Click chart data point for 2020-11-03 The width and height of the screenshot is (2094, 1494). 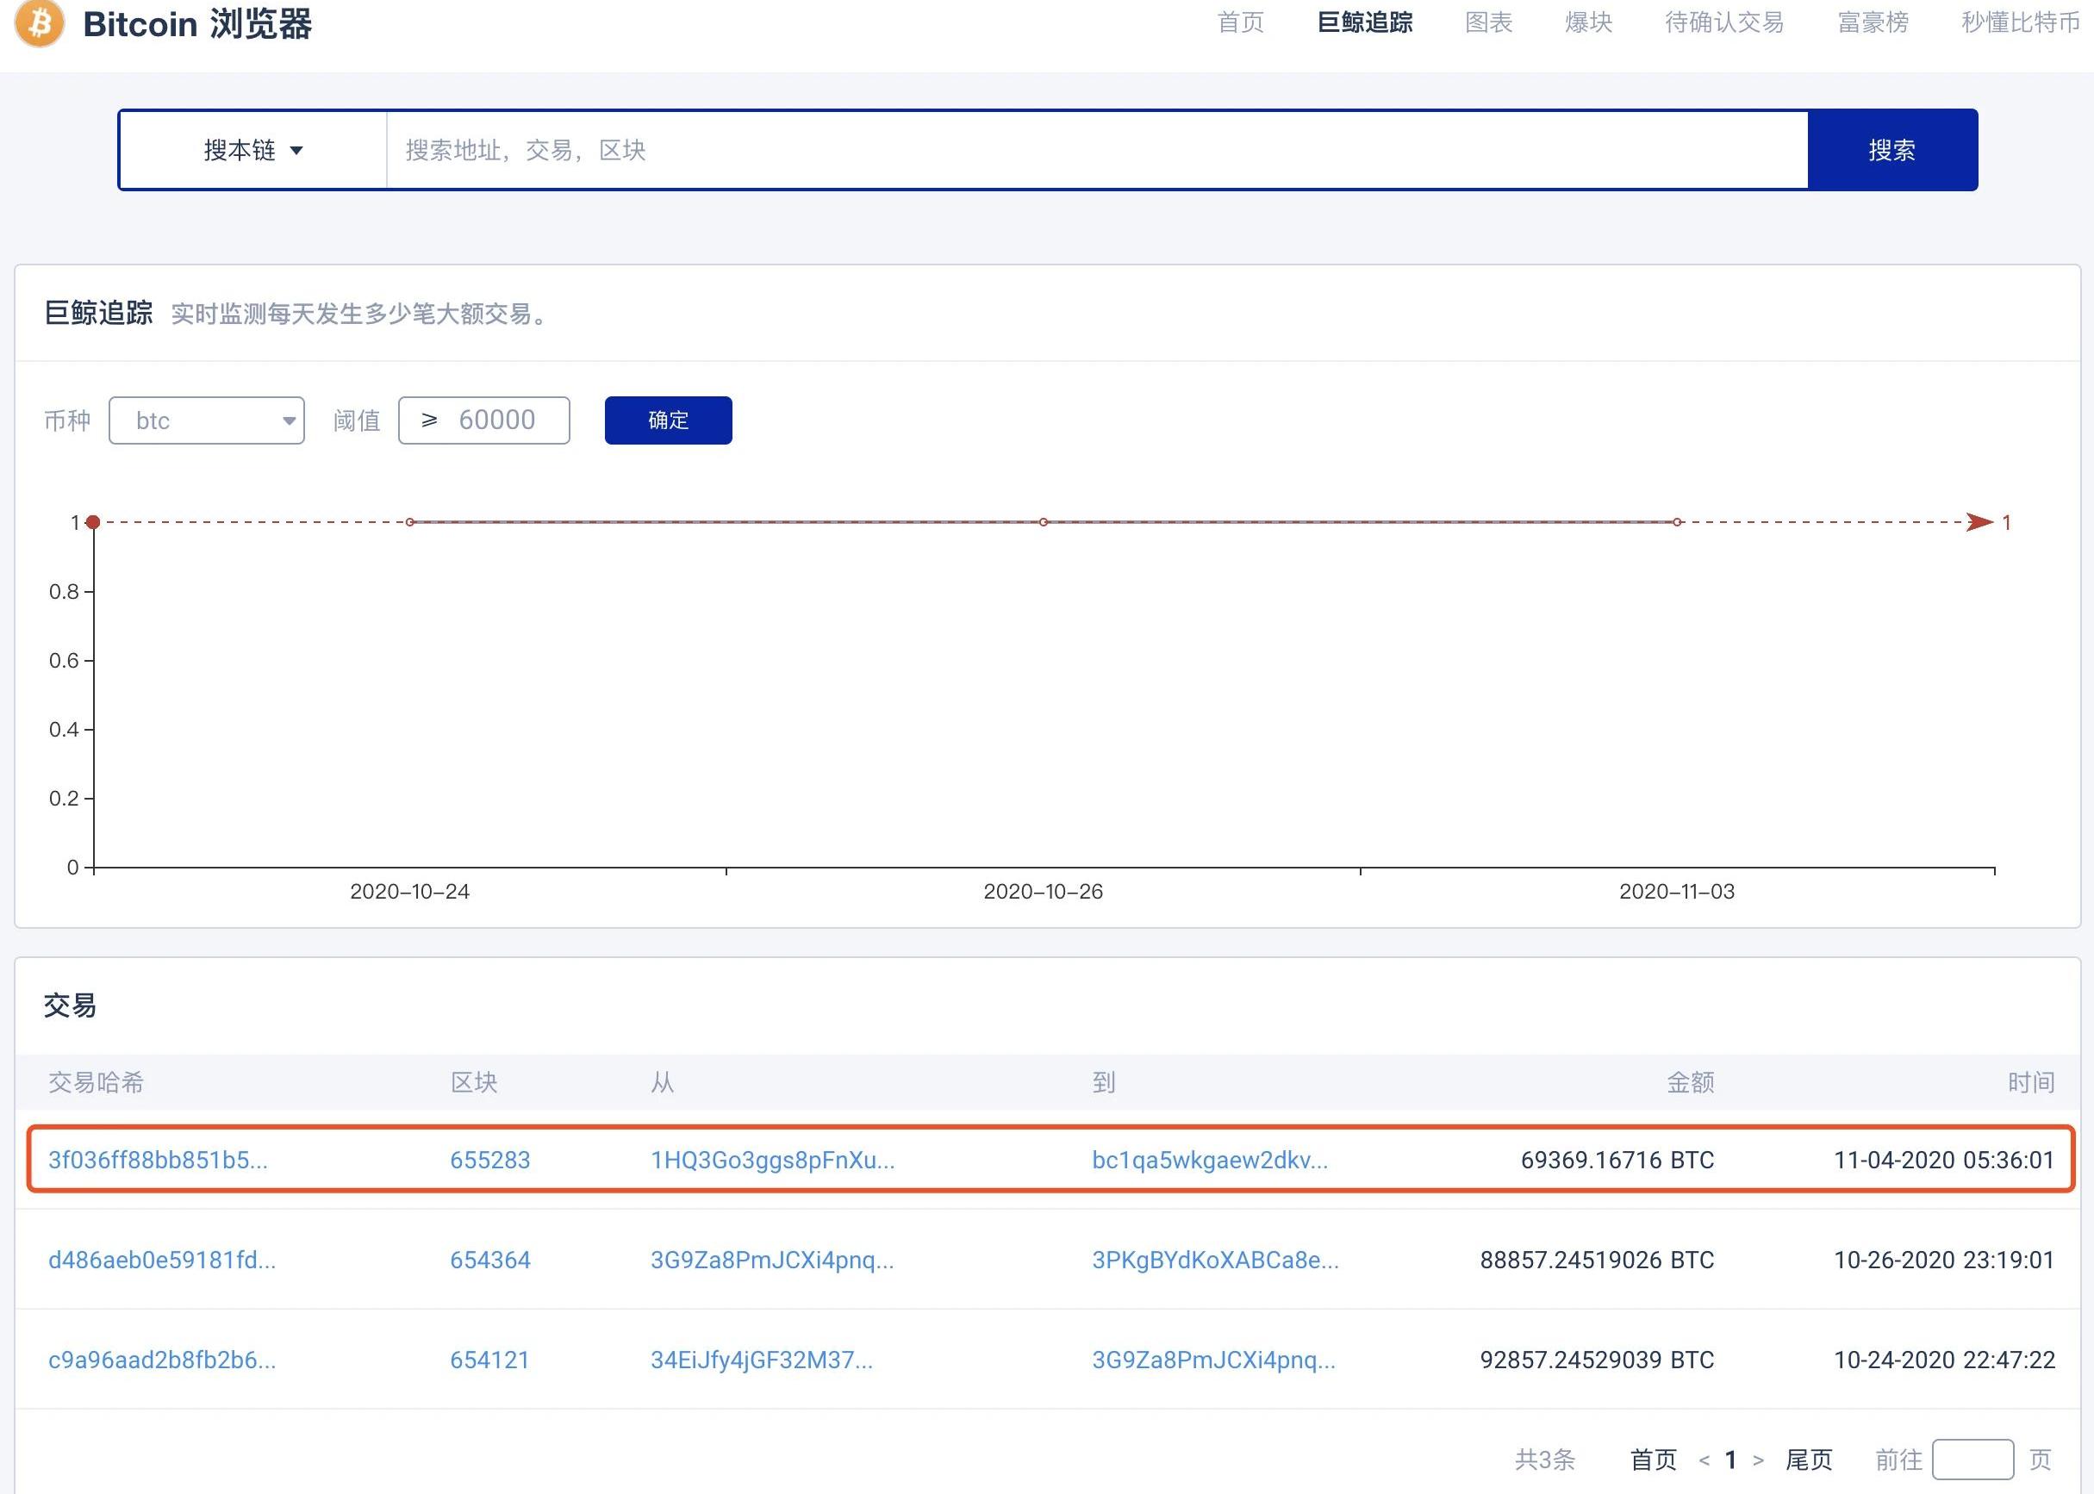point(1677,522)
